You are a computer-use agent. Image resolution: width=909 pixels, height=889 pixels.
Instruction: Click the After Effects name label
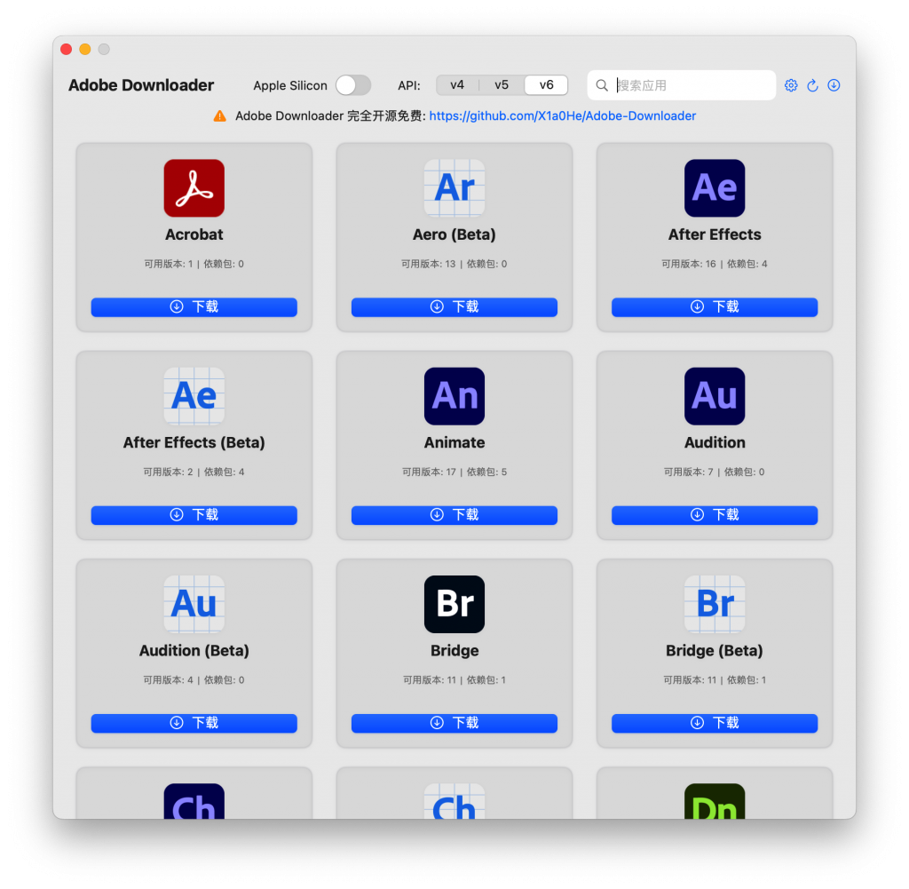click(x=715, y=234)
